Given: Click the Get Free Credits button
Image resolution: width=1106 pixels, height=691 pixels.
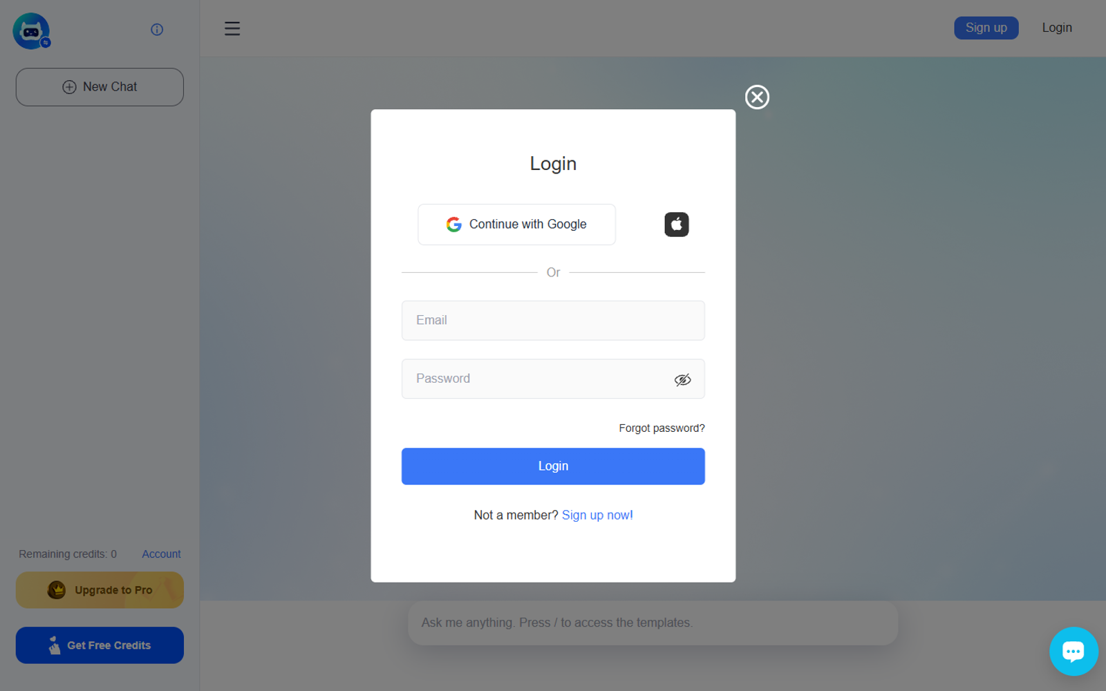Looking at the screenshot, I should click(x=100, y=645).
